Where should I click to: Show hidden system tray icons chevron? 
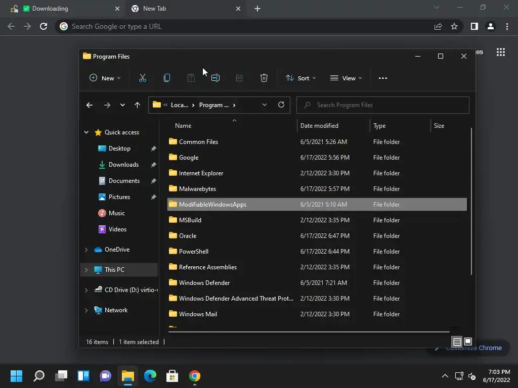point(445,376)
